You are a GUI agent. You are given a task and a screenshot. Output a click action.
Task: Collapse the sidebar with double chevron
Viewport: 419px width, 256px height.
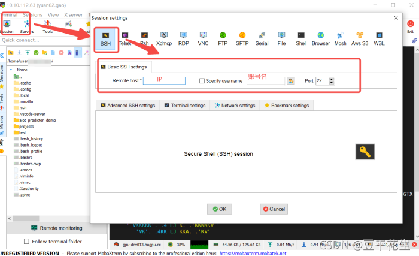tap(2, 55)
